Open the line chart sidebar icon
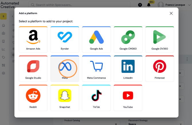The width and height of the screenshot is (192, 125). [x=3, y=49]
